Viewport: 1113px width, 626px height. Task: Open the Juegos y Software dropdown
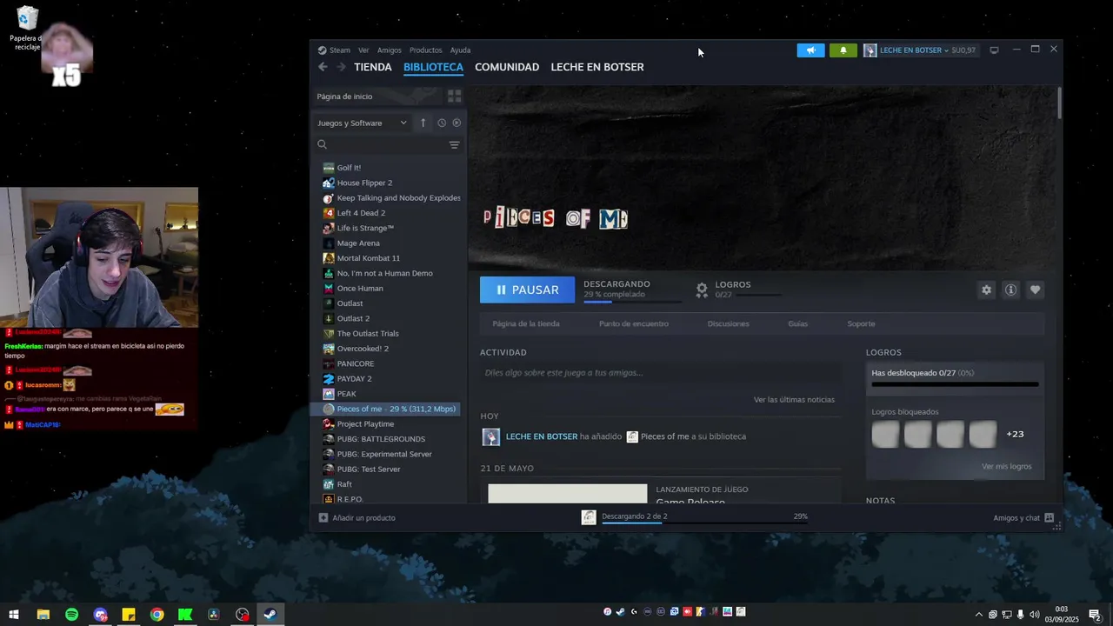click(x=362, y=123)
